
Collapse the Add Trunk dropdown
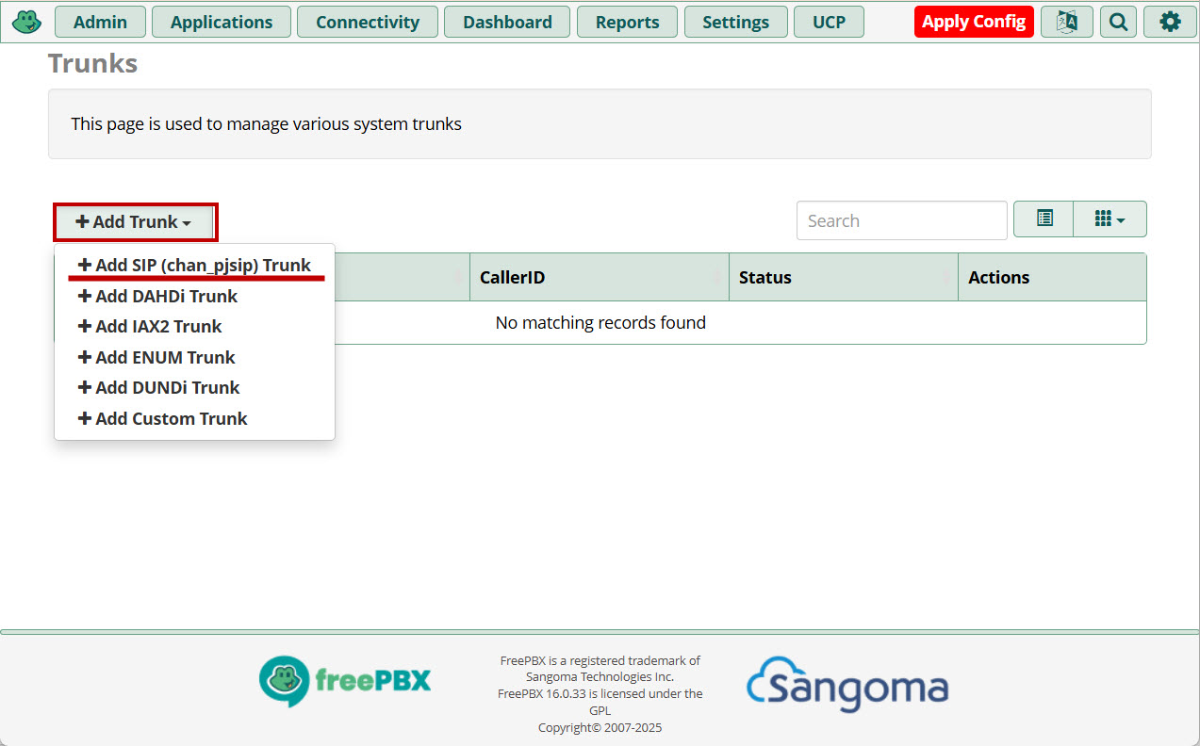[135, 222]
